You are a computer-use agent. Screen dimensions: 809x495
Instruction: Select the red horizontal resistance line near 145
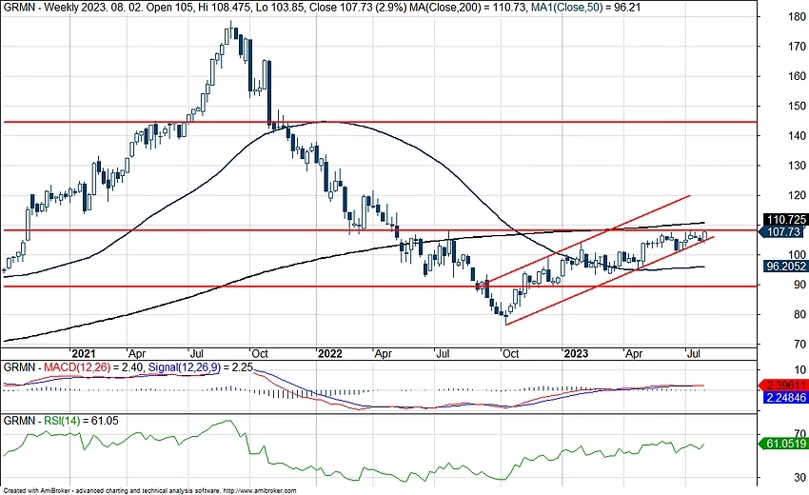(x=381, y=122)
